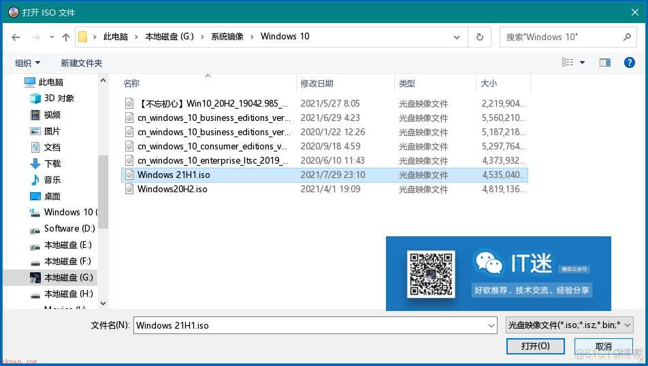Sort by 修改日期 column header
This screenshot has height=366, width=648.
(317, 84)
